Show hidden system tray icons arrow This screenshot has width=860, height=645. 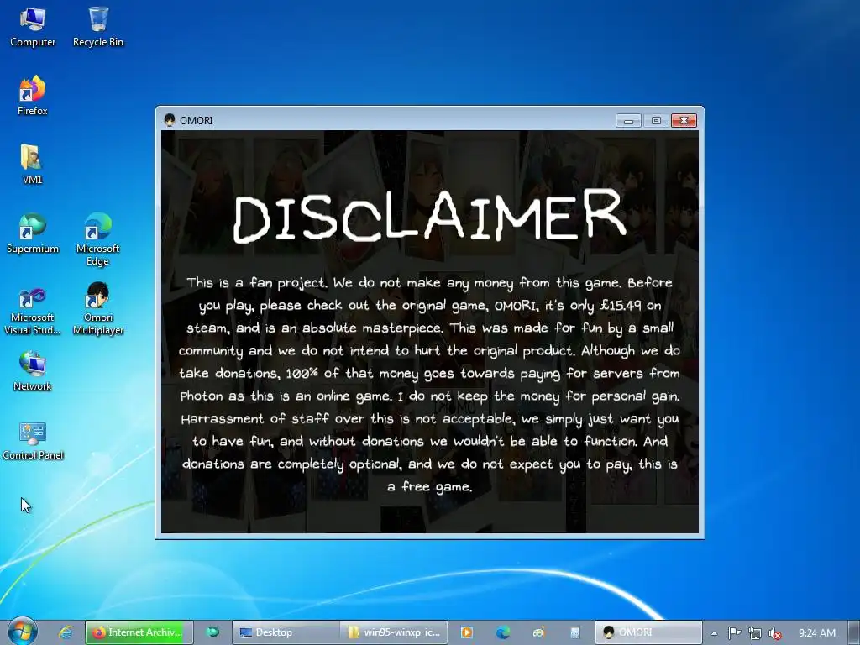tap(714, 633)
